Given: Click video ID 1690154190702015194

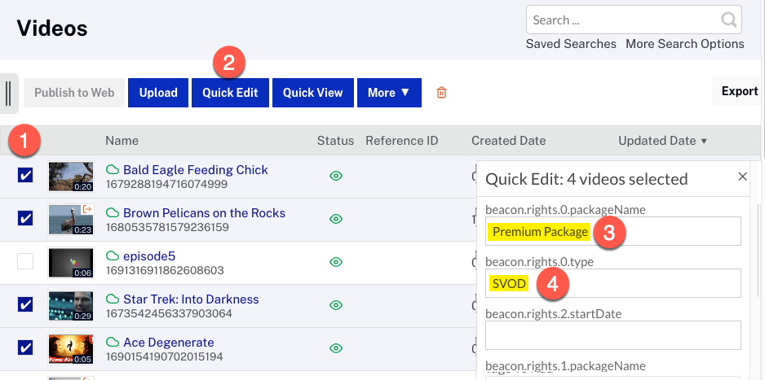Looking at the screenshot, I should (x=165, y=356).
